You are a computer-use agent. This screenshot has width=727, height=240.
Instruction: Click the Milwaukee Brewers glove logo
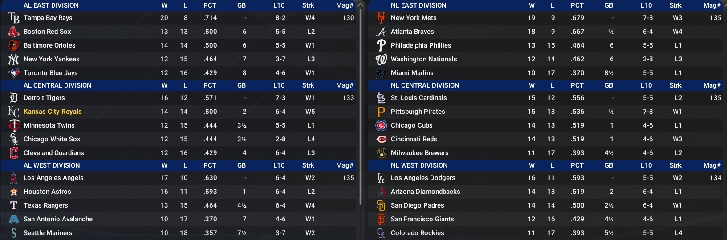click(381, 153)
